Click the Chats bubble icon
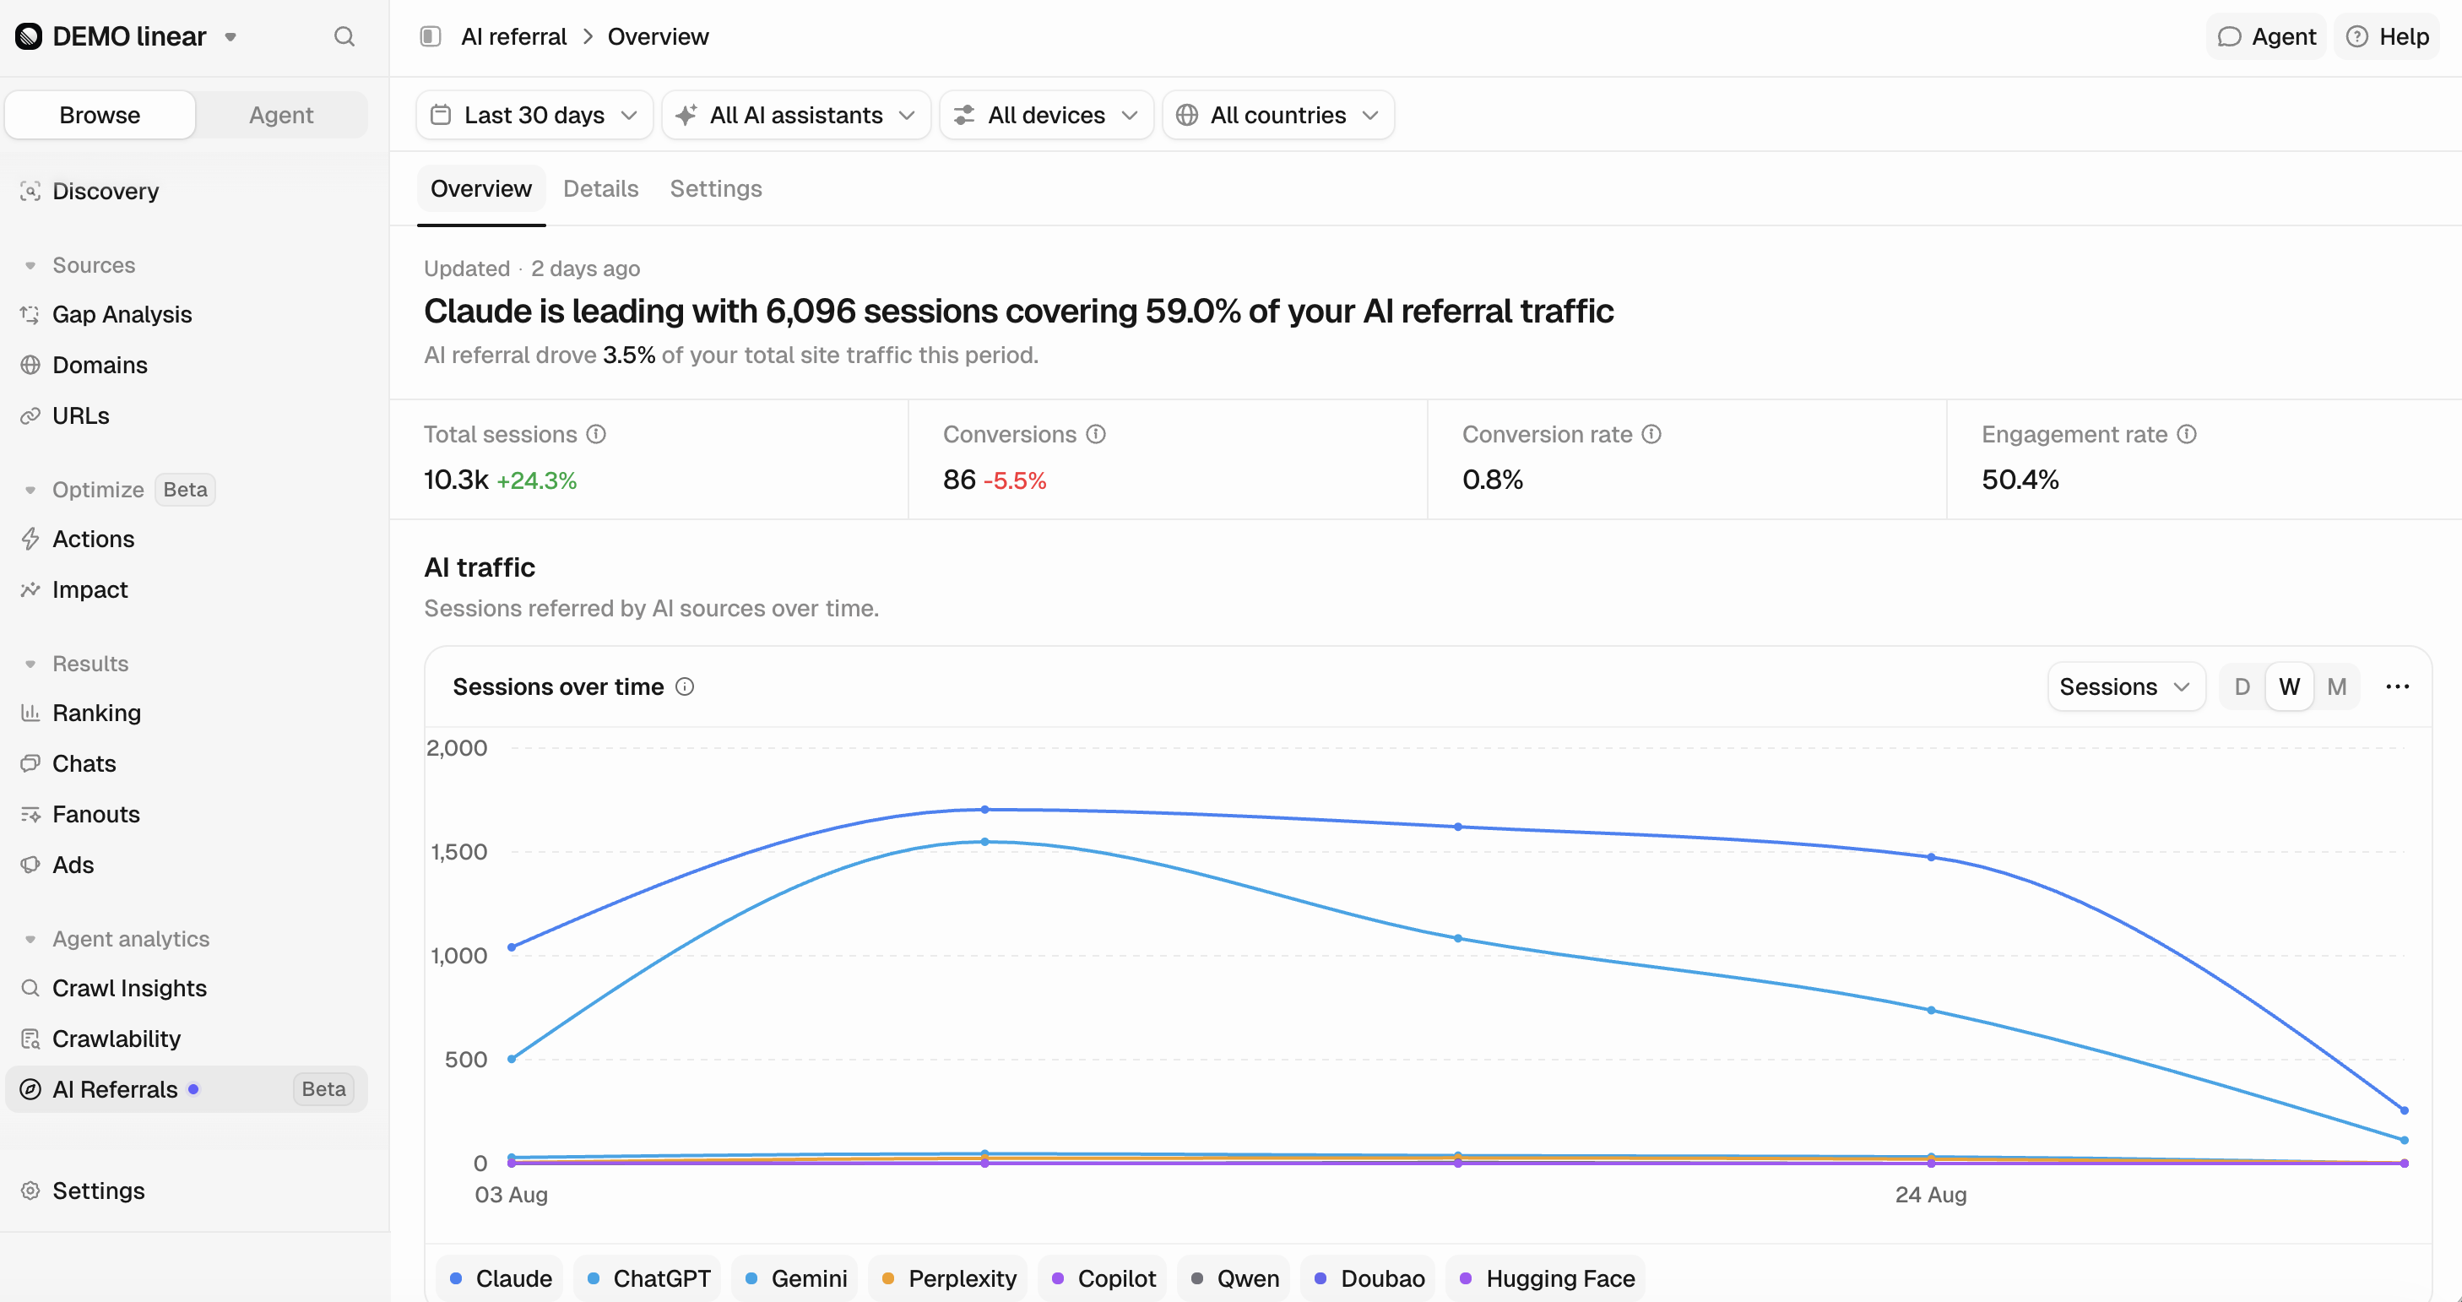The height and width of the screenshot is (1302, 2462). 30,764
